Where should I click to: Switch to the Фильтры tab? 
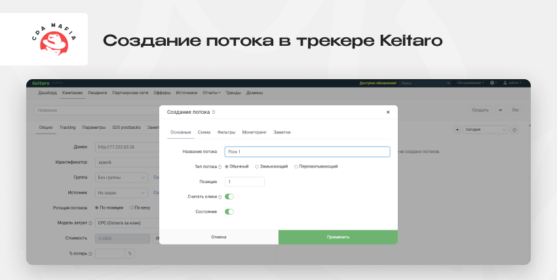(x=226, y=132)
